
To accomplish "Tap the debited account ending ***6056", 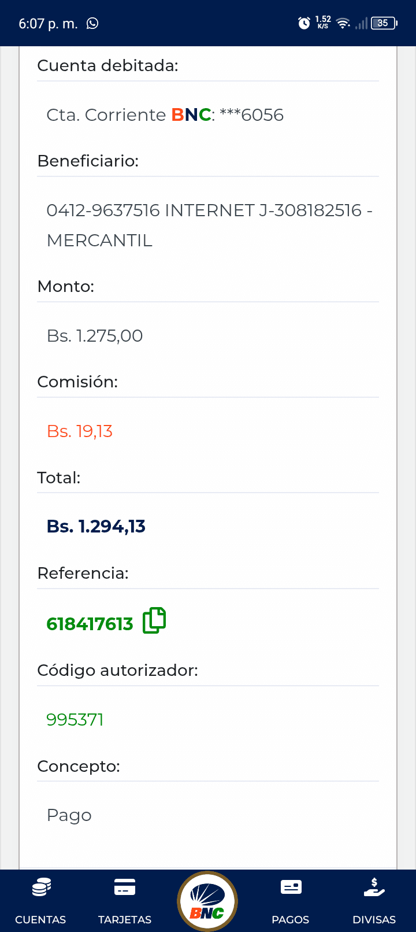I will (x=165, y=115).
